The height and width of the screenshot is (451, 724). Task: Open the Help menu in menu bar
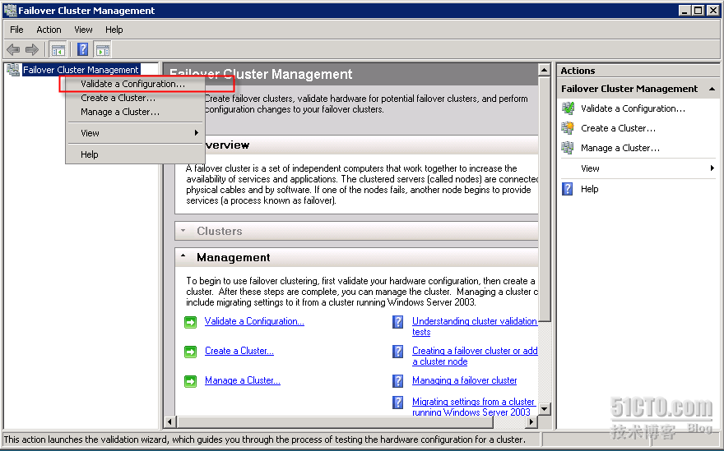point(114,30)
